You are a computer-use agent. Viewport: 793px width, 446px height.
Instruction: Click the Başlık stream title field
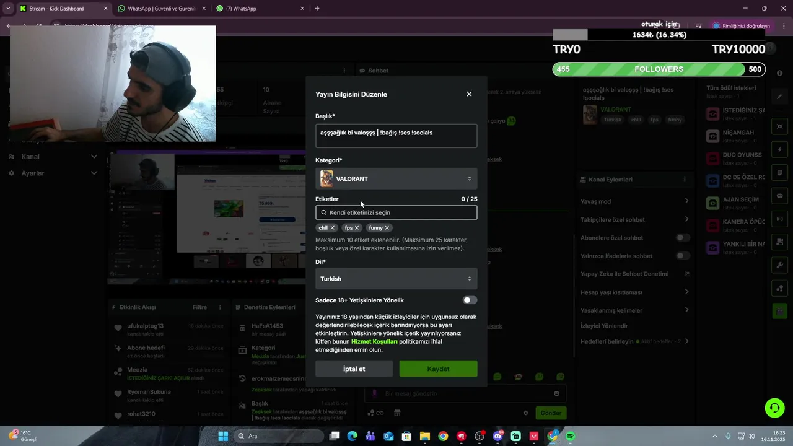tap(396, 136)
